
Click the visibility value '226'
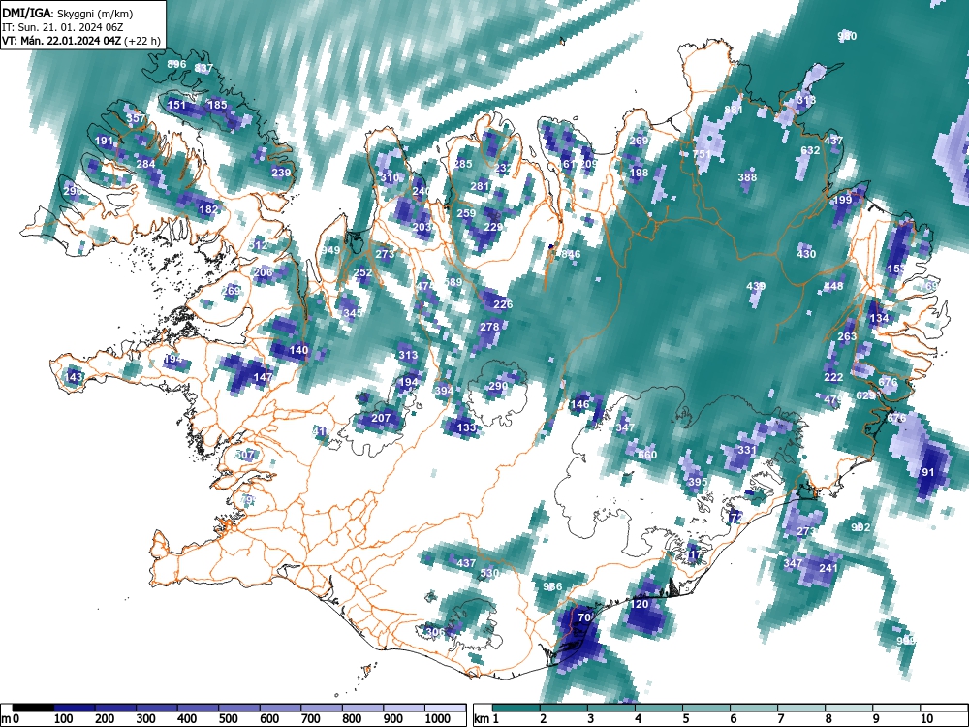(503, 304)
